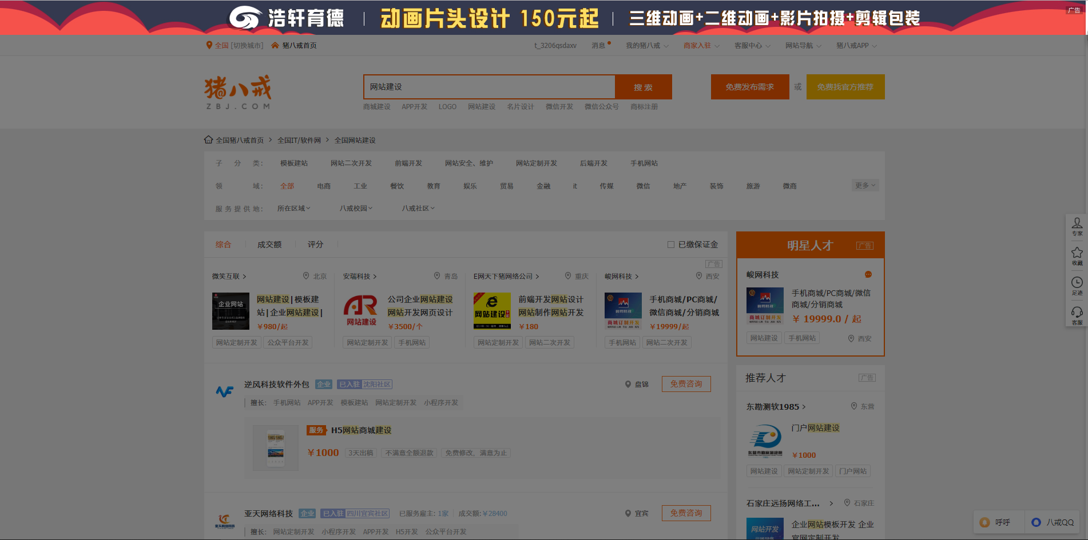Click the location pin icon by 宜宾
1088x540 pixels.
point(628,514)
